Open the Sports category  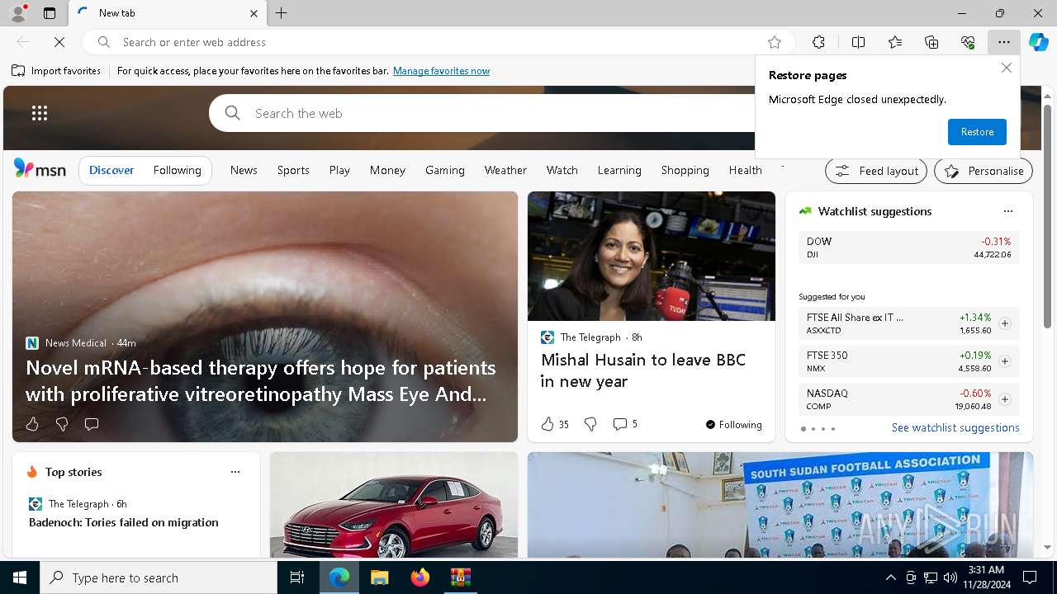coord(293,170)
